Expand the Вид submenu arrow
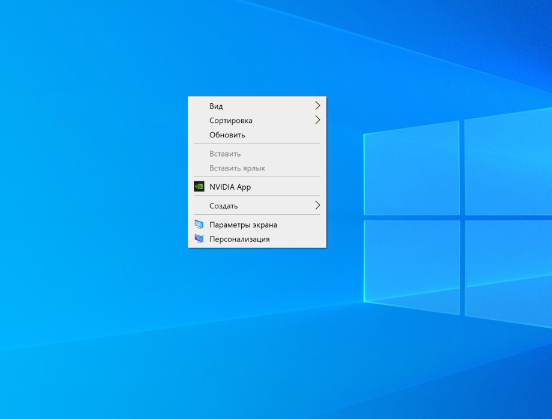 (x=317, y=106)
